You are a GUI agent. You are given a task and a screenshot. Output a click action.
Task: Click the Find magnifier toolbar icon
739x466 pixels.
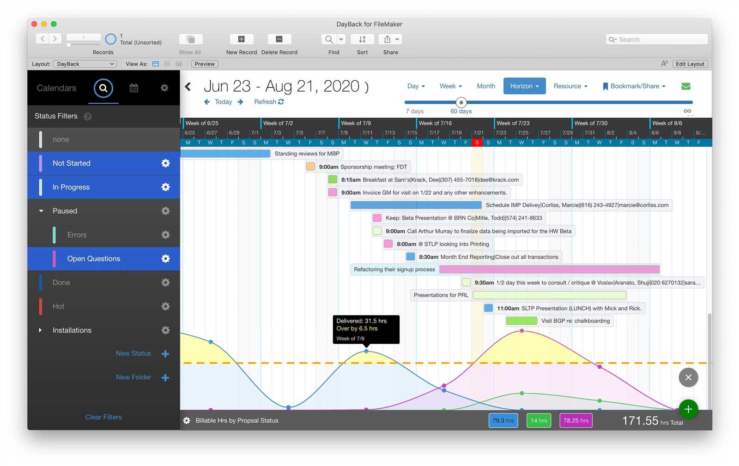tap(328, 39)
